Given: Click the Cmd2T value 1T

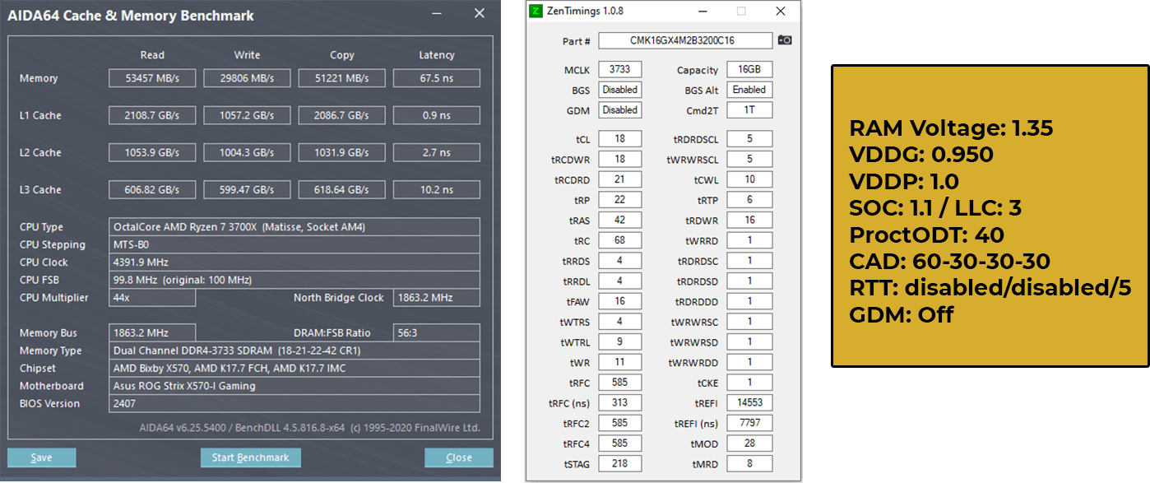Looking at the screenshot, I should 749,109.
